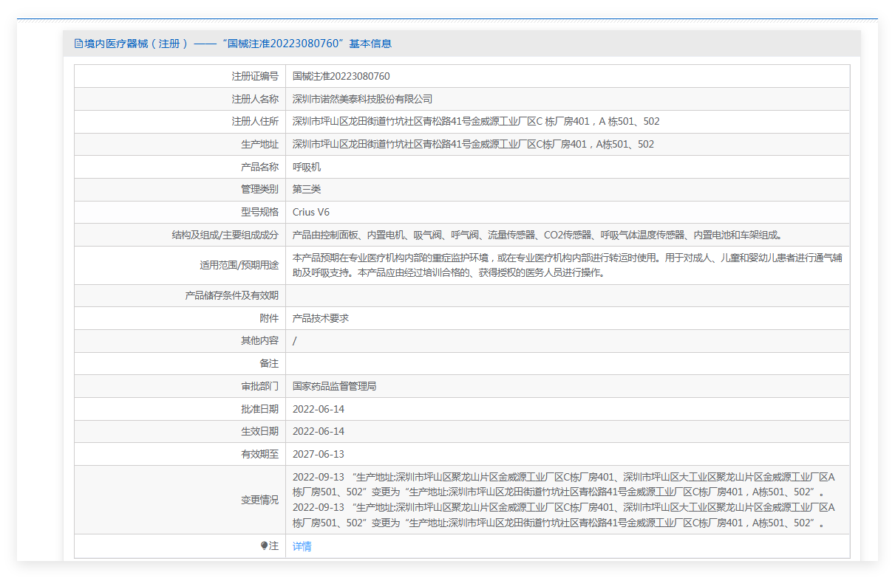Click the 生产地址 production address value

pyautogui.click(x=473, y=145)
